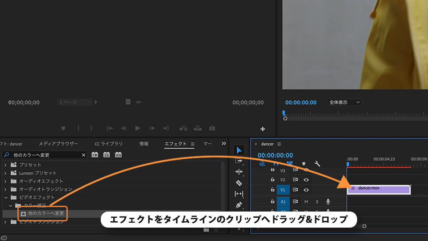Viewport: 428px width, 241px height.
Task: Filter by YUV effects icon
Action: (118, 155)
